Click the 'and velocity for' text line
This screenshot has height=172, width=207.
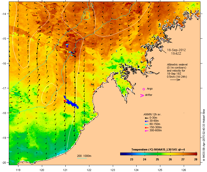coord(176,71)
